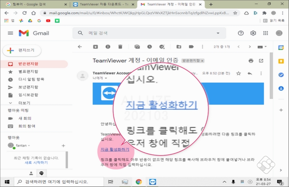289x187 pixels.
Task: Open the Gmail main menu hamburger
Action: tap(10, 33)
